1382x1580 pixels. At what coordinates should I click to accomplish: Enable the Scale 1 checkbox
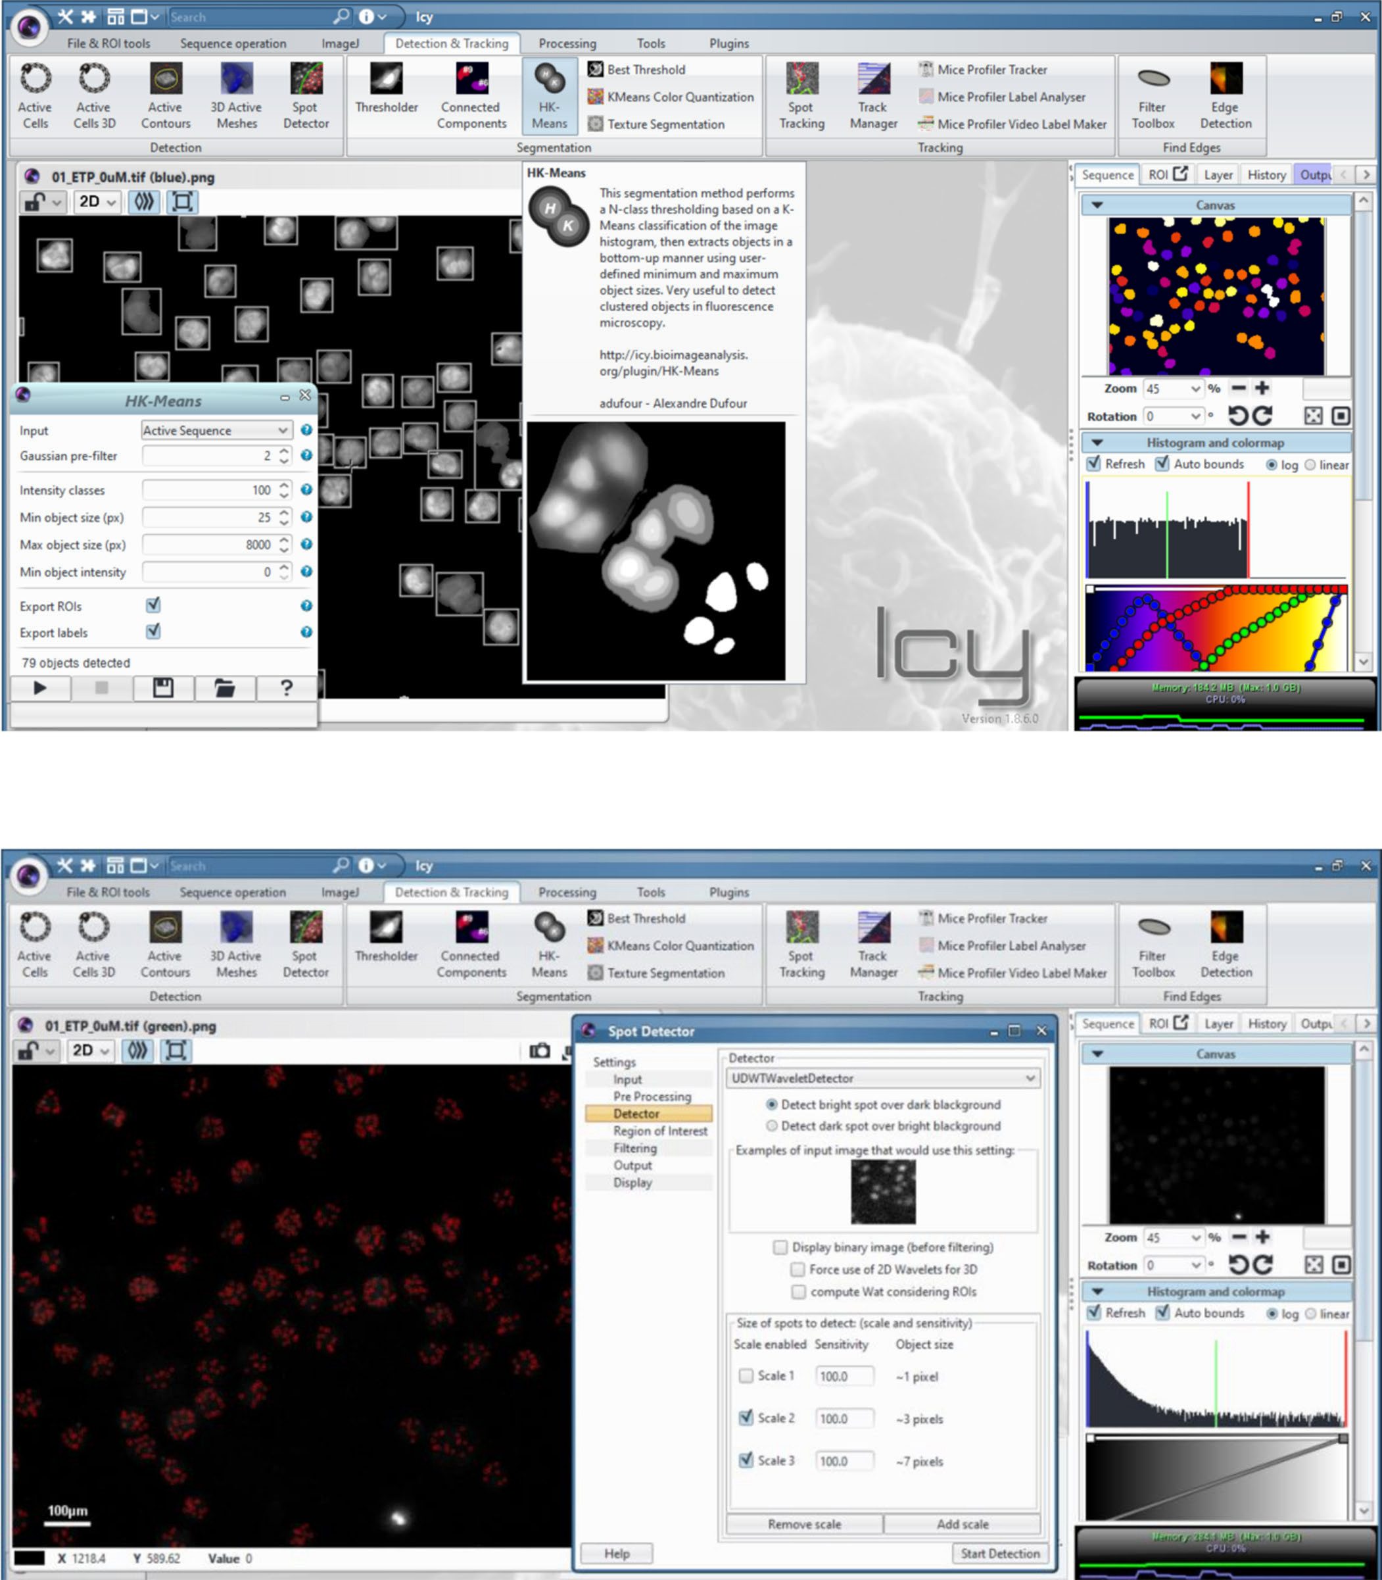click(746, 1375)
